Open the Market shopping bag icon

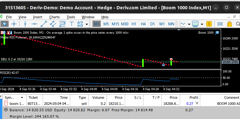point(229,24)
